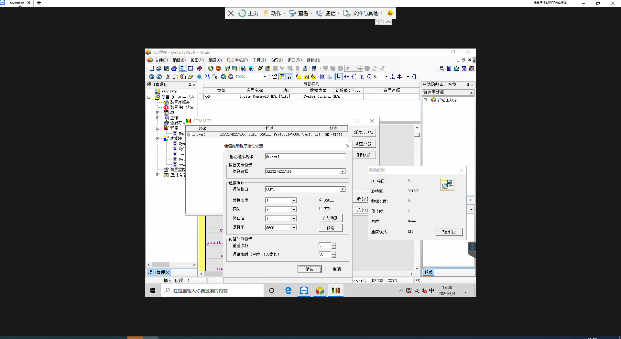Click the Print icon in ISPSoft toolbar
Screen dimensions: 621x339
174,68
